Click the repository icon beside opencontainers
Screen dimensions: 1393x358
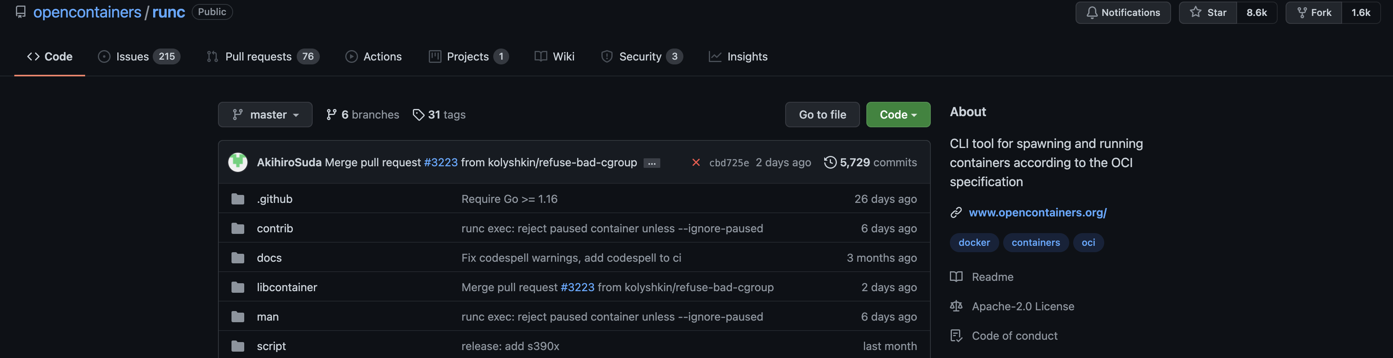(x=21, y=12)
